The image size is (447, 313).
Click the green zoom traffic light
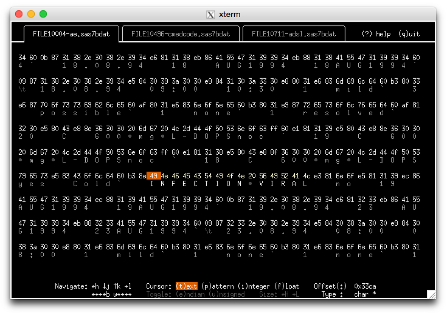point(43,14)
